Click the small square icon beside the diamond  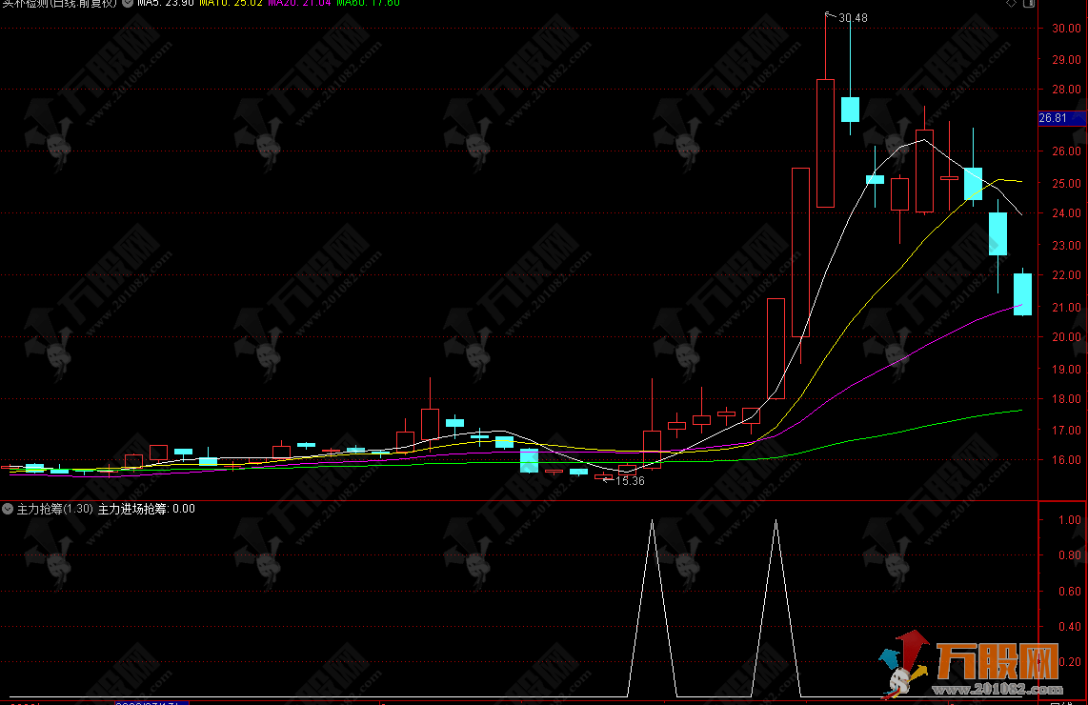coord(1029,4)
